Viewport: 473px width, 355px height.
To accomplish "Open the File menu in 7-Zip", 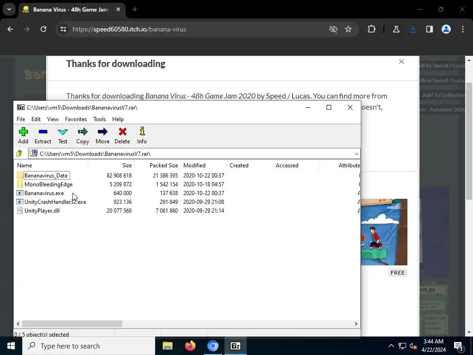I will tap(21, 119).
